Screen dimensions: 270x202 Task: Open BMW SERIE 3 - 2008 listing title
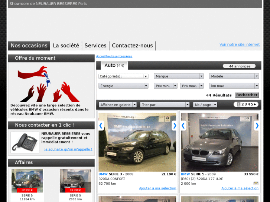116,174
